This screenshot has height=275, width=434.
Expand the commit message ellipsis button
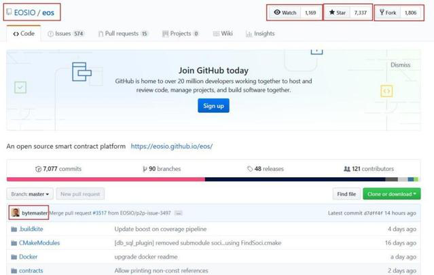coord(179,213)
